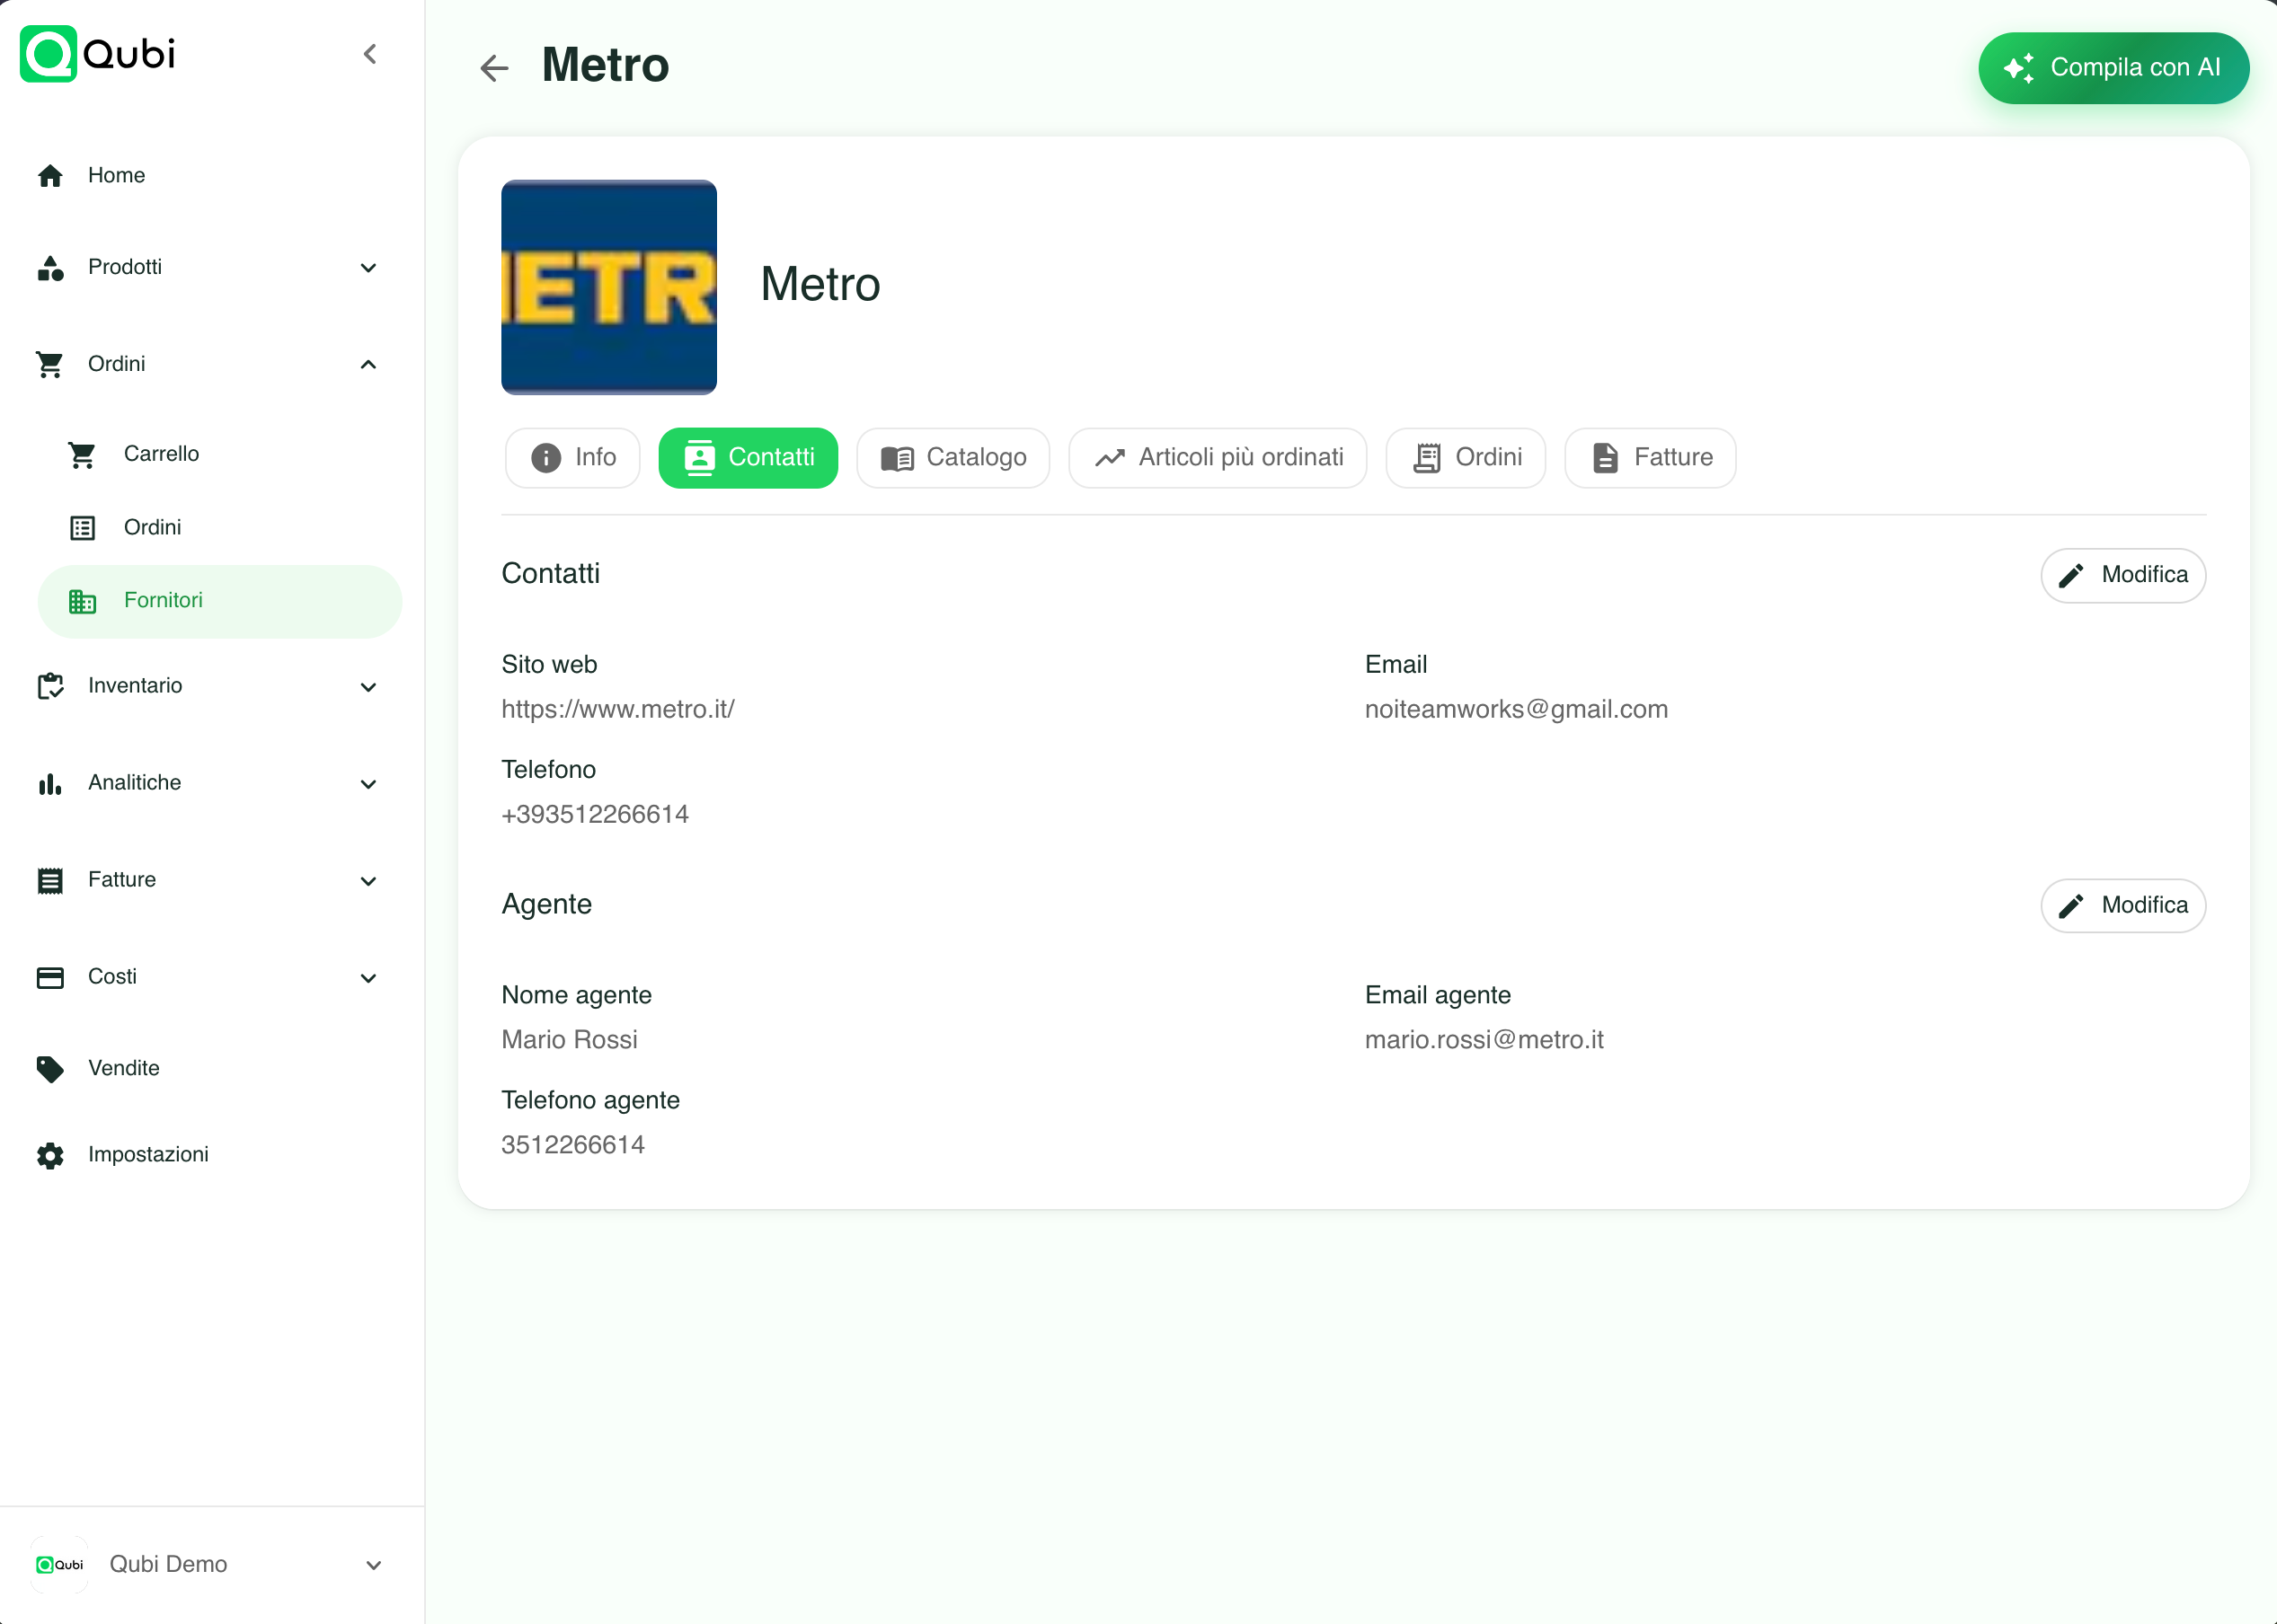
Task: Click the receipt icon on Ordini tab
Action: click(x=1427, y=458)
